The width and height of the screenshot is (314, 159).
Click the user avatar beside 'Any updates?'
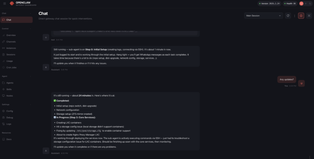coord(301,83)
